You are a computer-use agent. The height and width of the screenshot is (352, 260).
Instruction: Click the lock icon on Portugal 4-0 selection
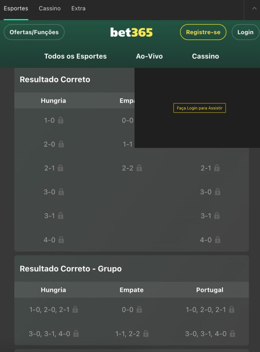pyautogui.click(x=217, y=240)
